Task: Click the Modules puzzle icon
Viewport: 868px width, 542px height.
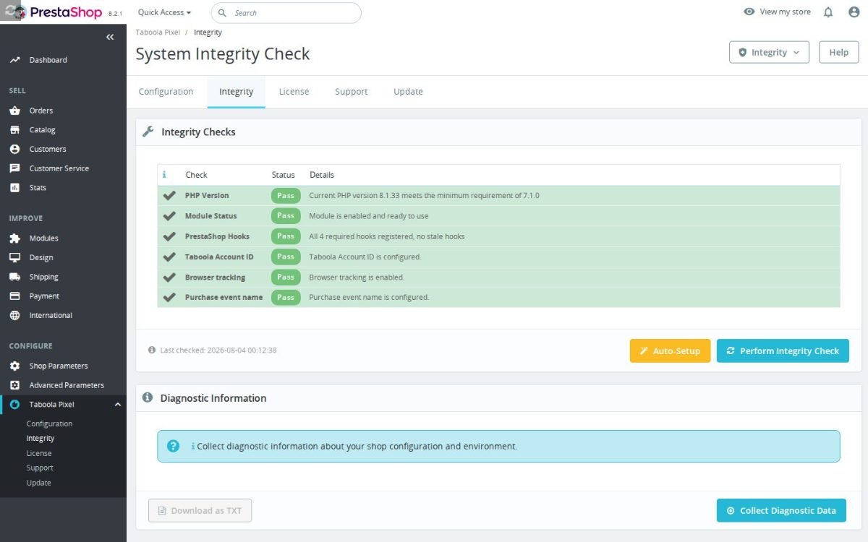Action: (14, 238)
